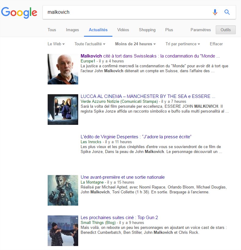The height and width of the screenshot is (250, 241).
Task: Open the Paramètres menu
Action: tap(201, 30)
